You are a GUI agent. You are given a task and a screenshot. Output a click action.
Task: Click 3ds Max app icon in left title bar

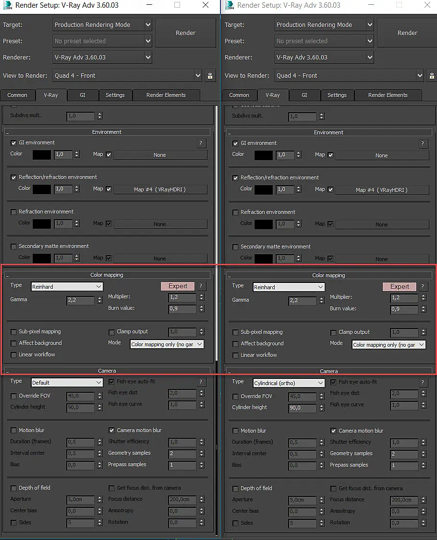click(x=7, y=5)
